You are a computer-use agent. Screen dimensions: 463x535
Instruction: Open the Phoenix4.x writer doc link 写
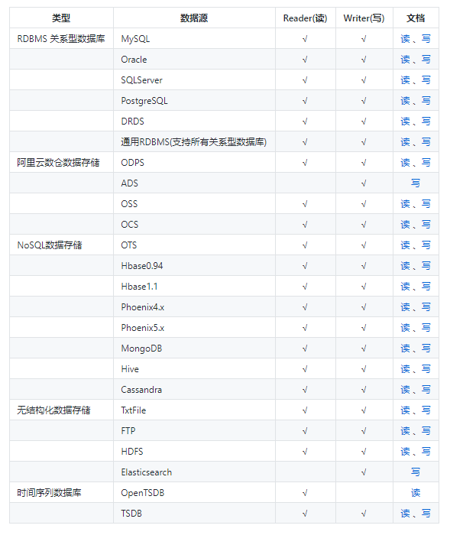(426, 307)
